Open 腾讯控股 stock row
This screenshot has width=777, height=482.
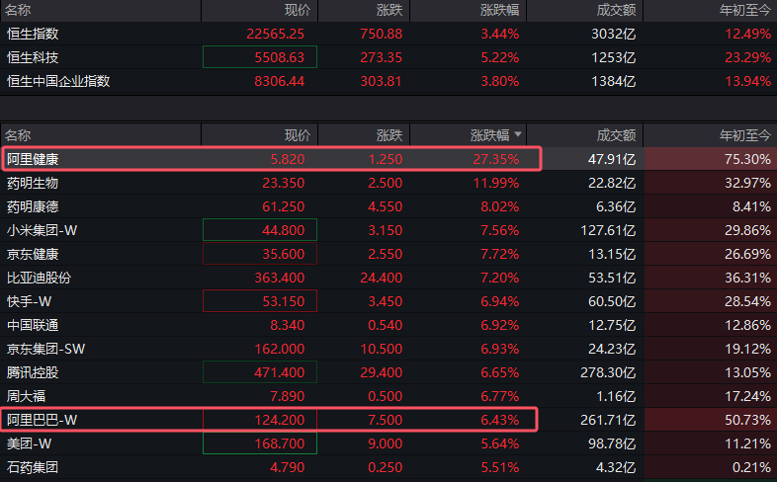388,372
